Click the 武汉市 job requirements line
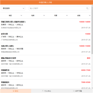93x93 pixels. pos(12,85)
